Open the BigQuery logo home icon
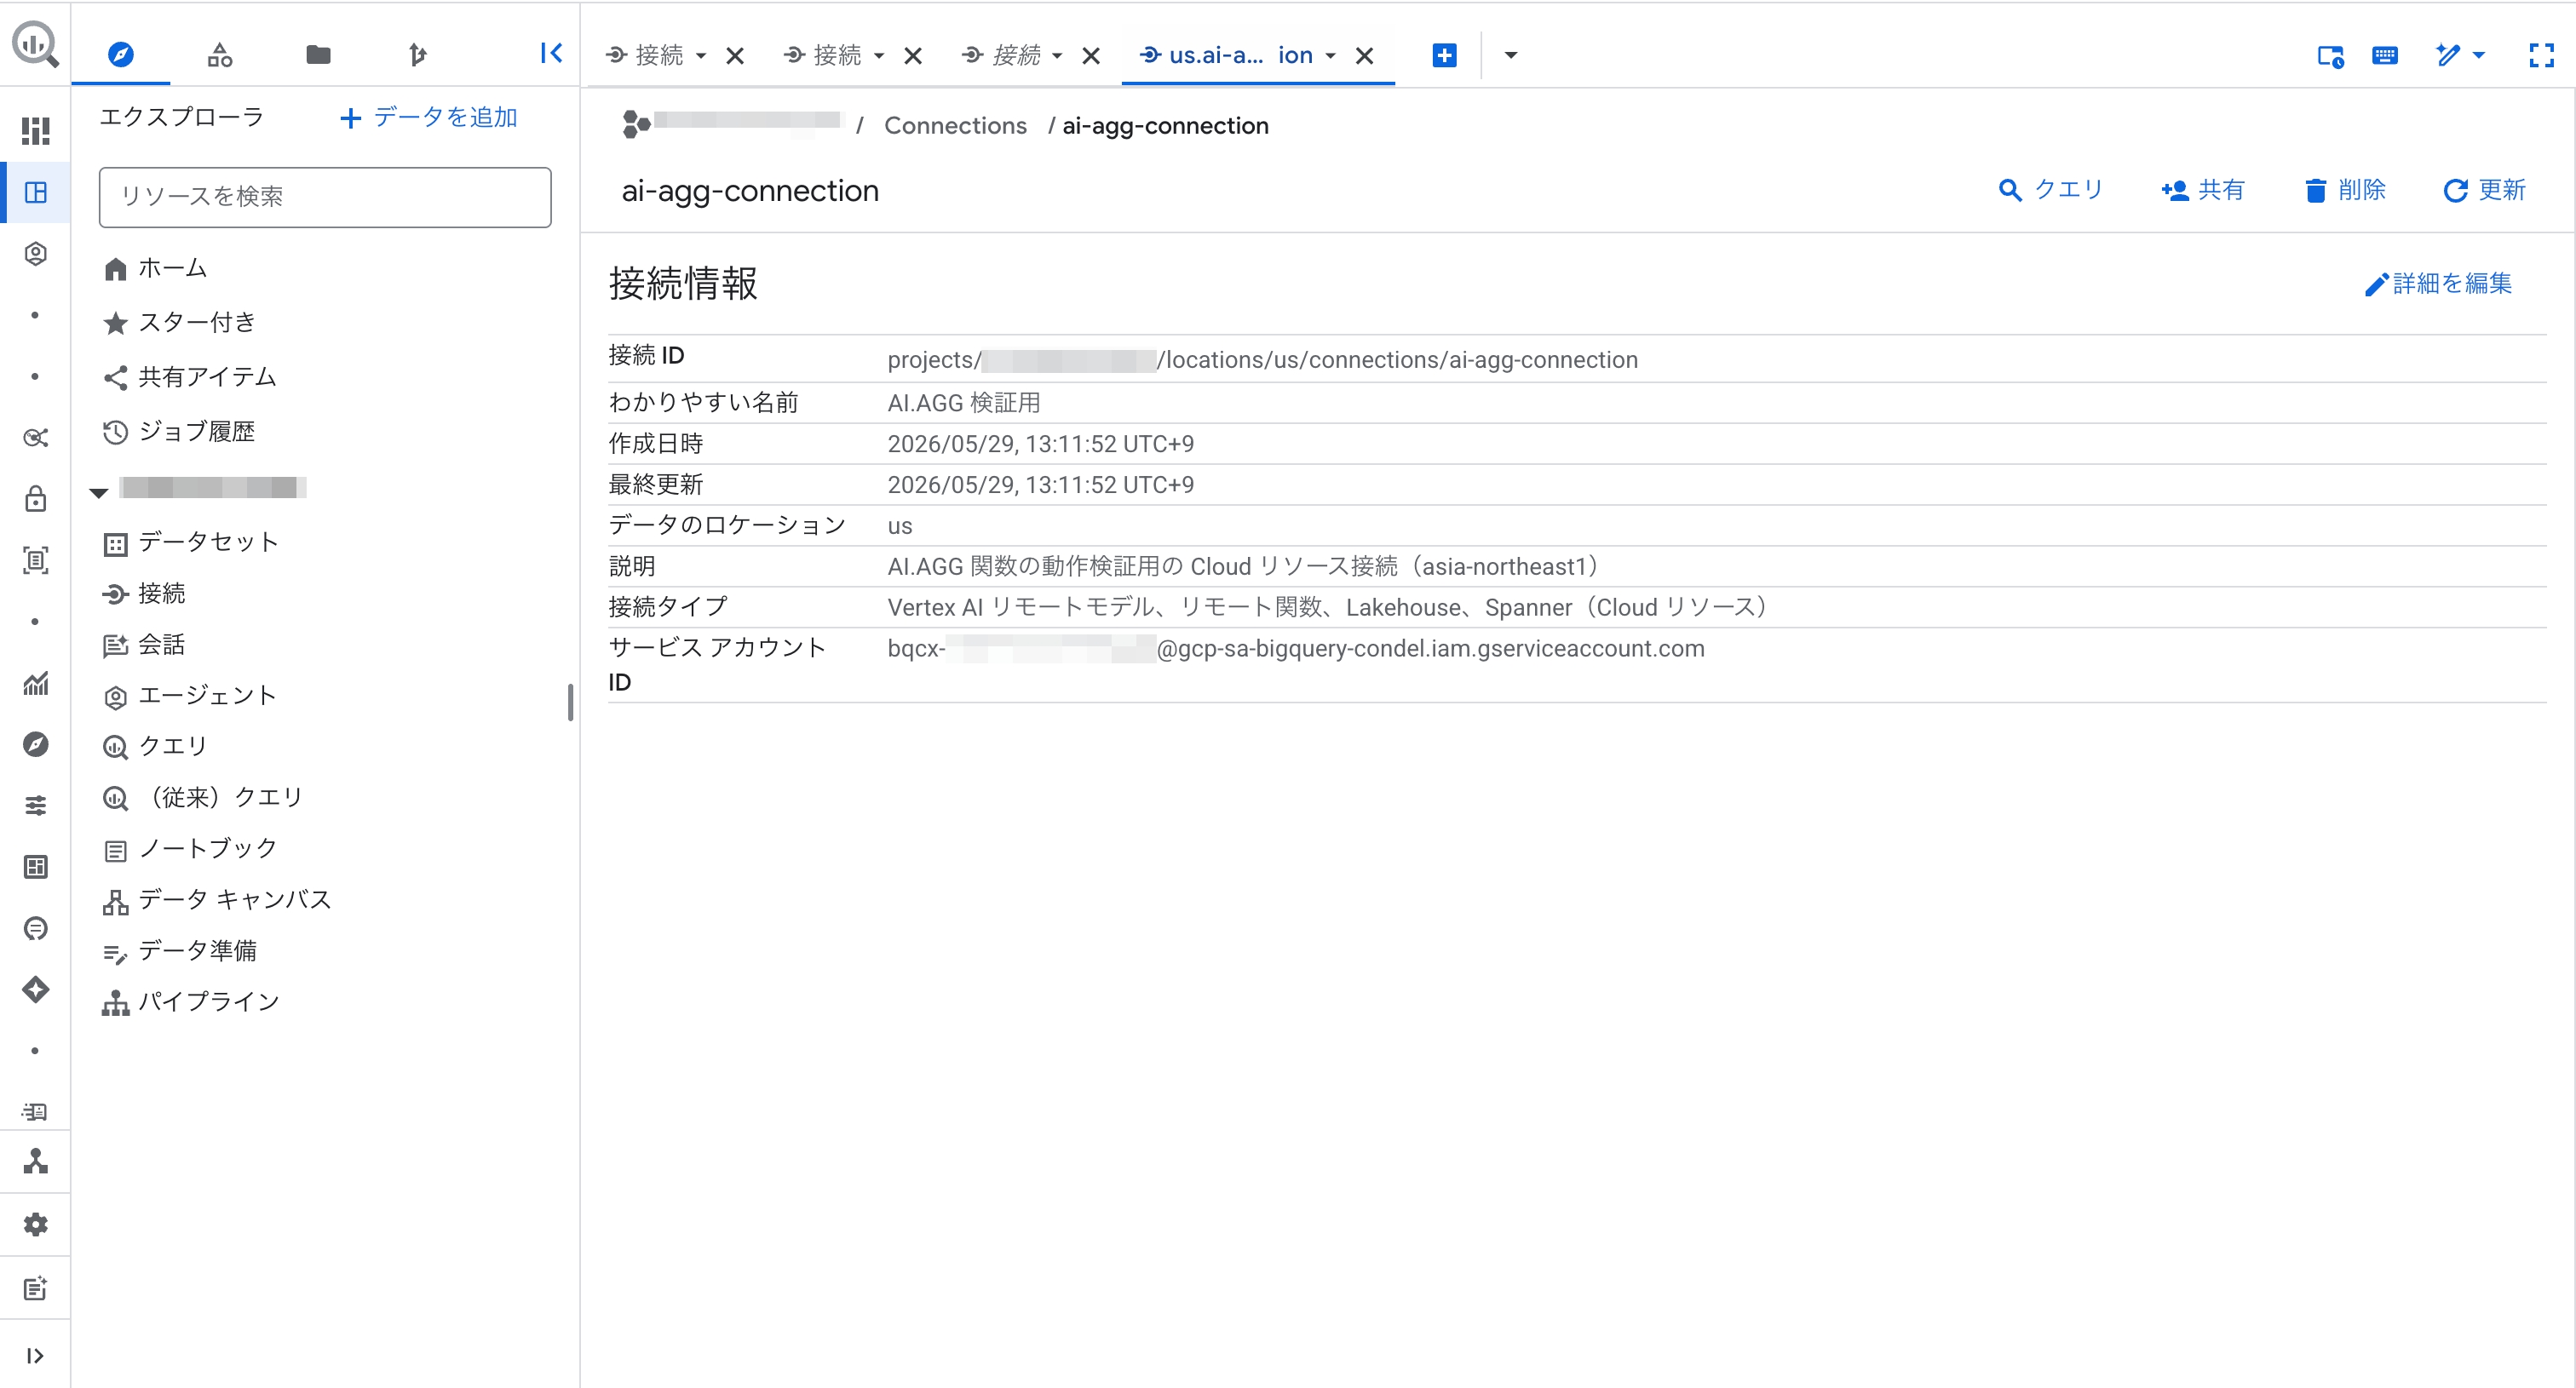The image size is (2576, 1388). (x=35, y=45)
